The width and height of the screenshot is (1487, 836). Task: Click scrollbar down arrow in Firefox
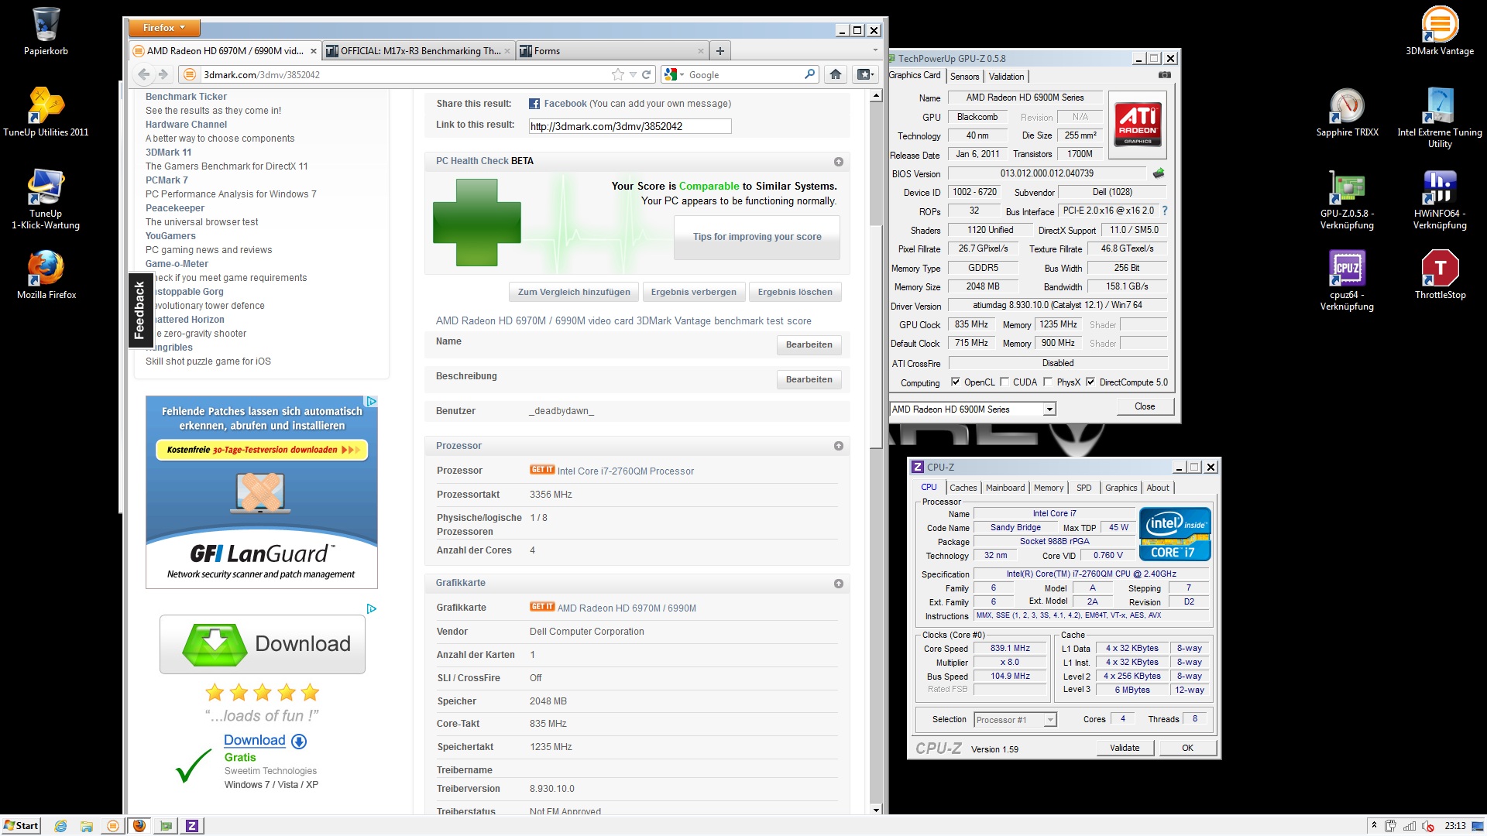click(x=876, y=810)
